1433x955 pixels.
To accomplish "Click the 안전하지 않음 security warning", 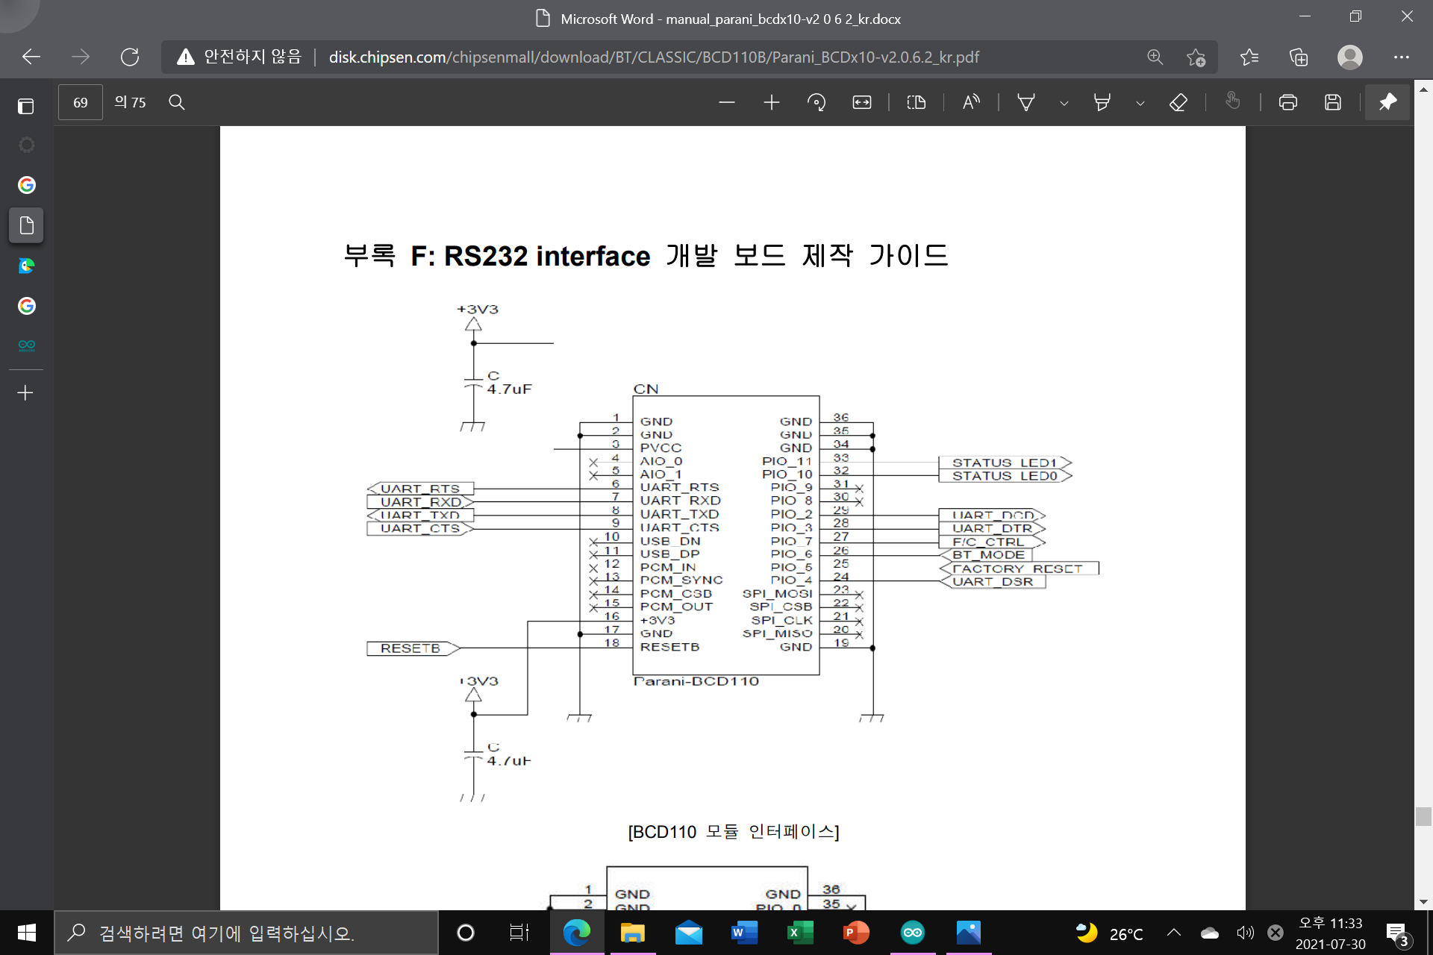I will (x=239, y=57).
